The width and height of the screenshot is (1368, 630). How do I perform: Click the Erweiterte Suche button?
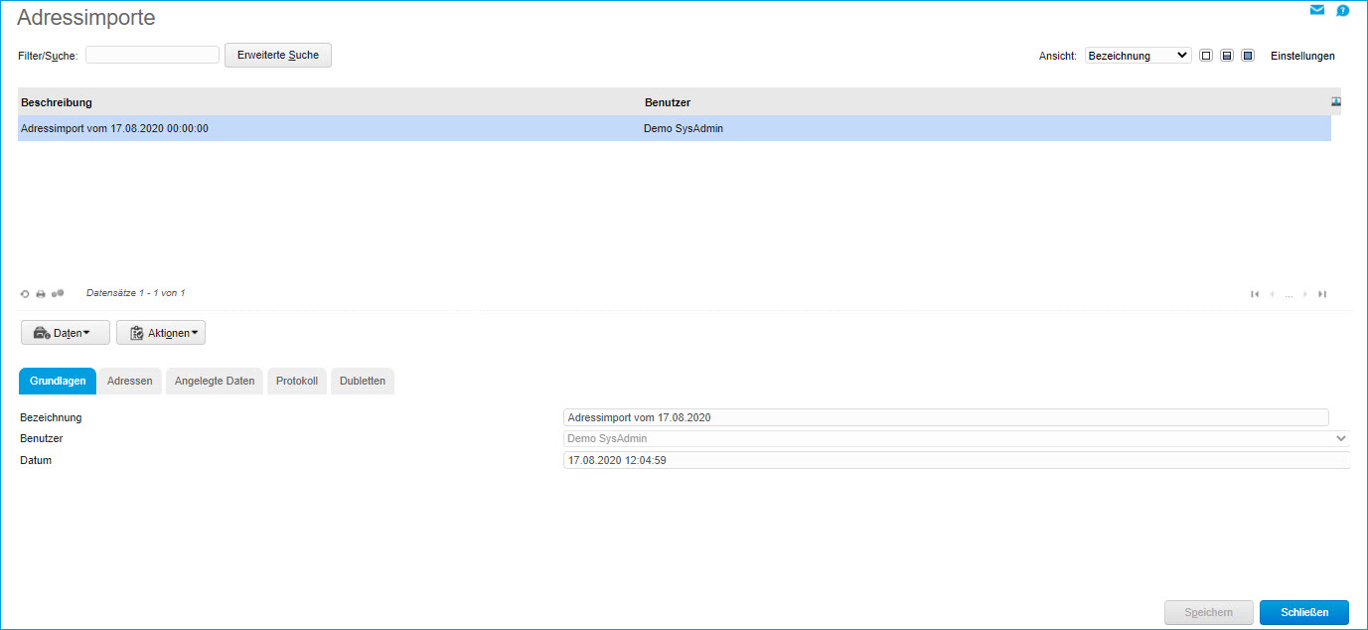click(x=278, y=56)
